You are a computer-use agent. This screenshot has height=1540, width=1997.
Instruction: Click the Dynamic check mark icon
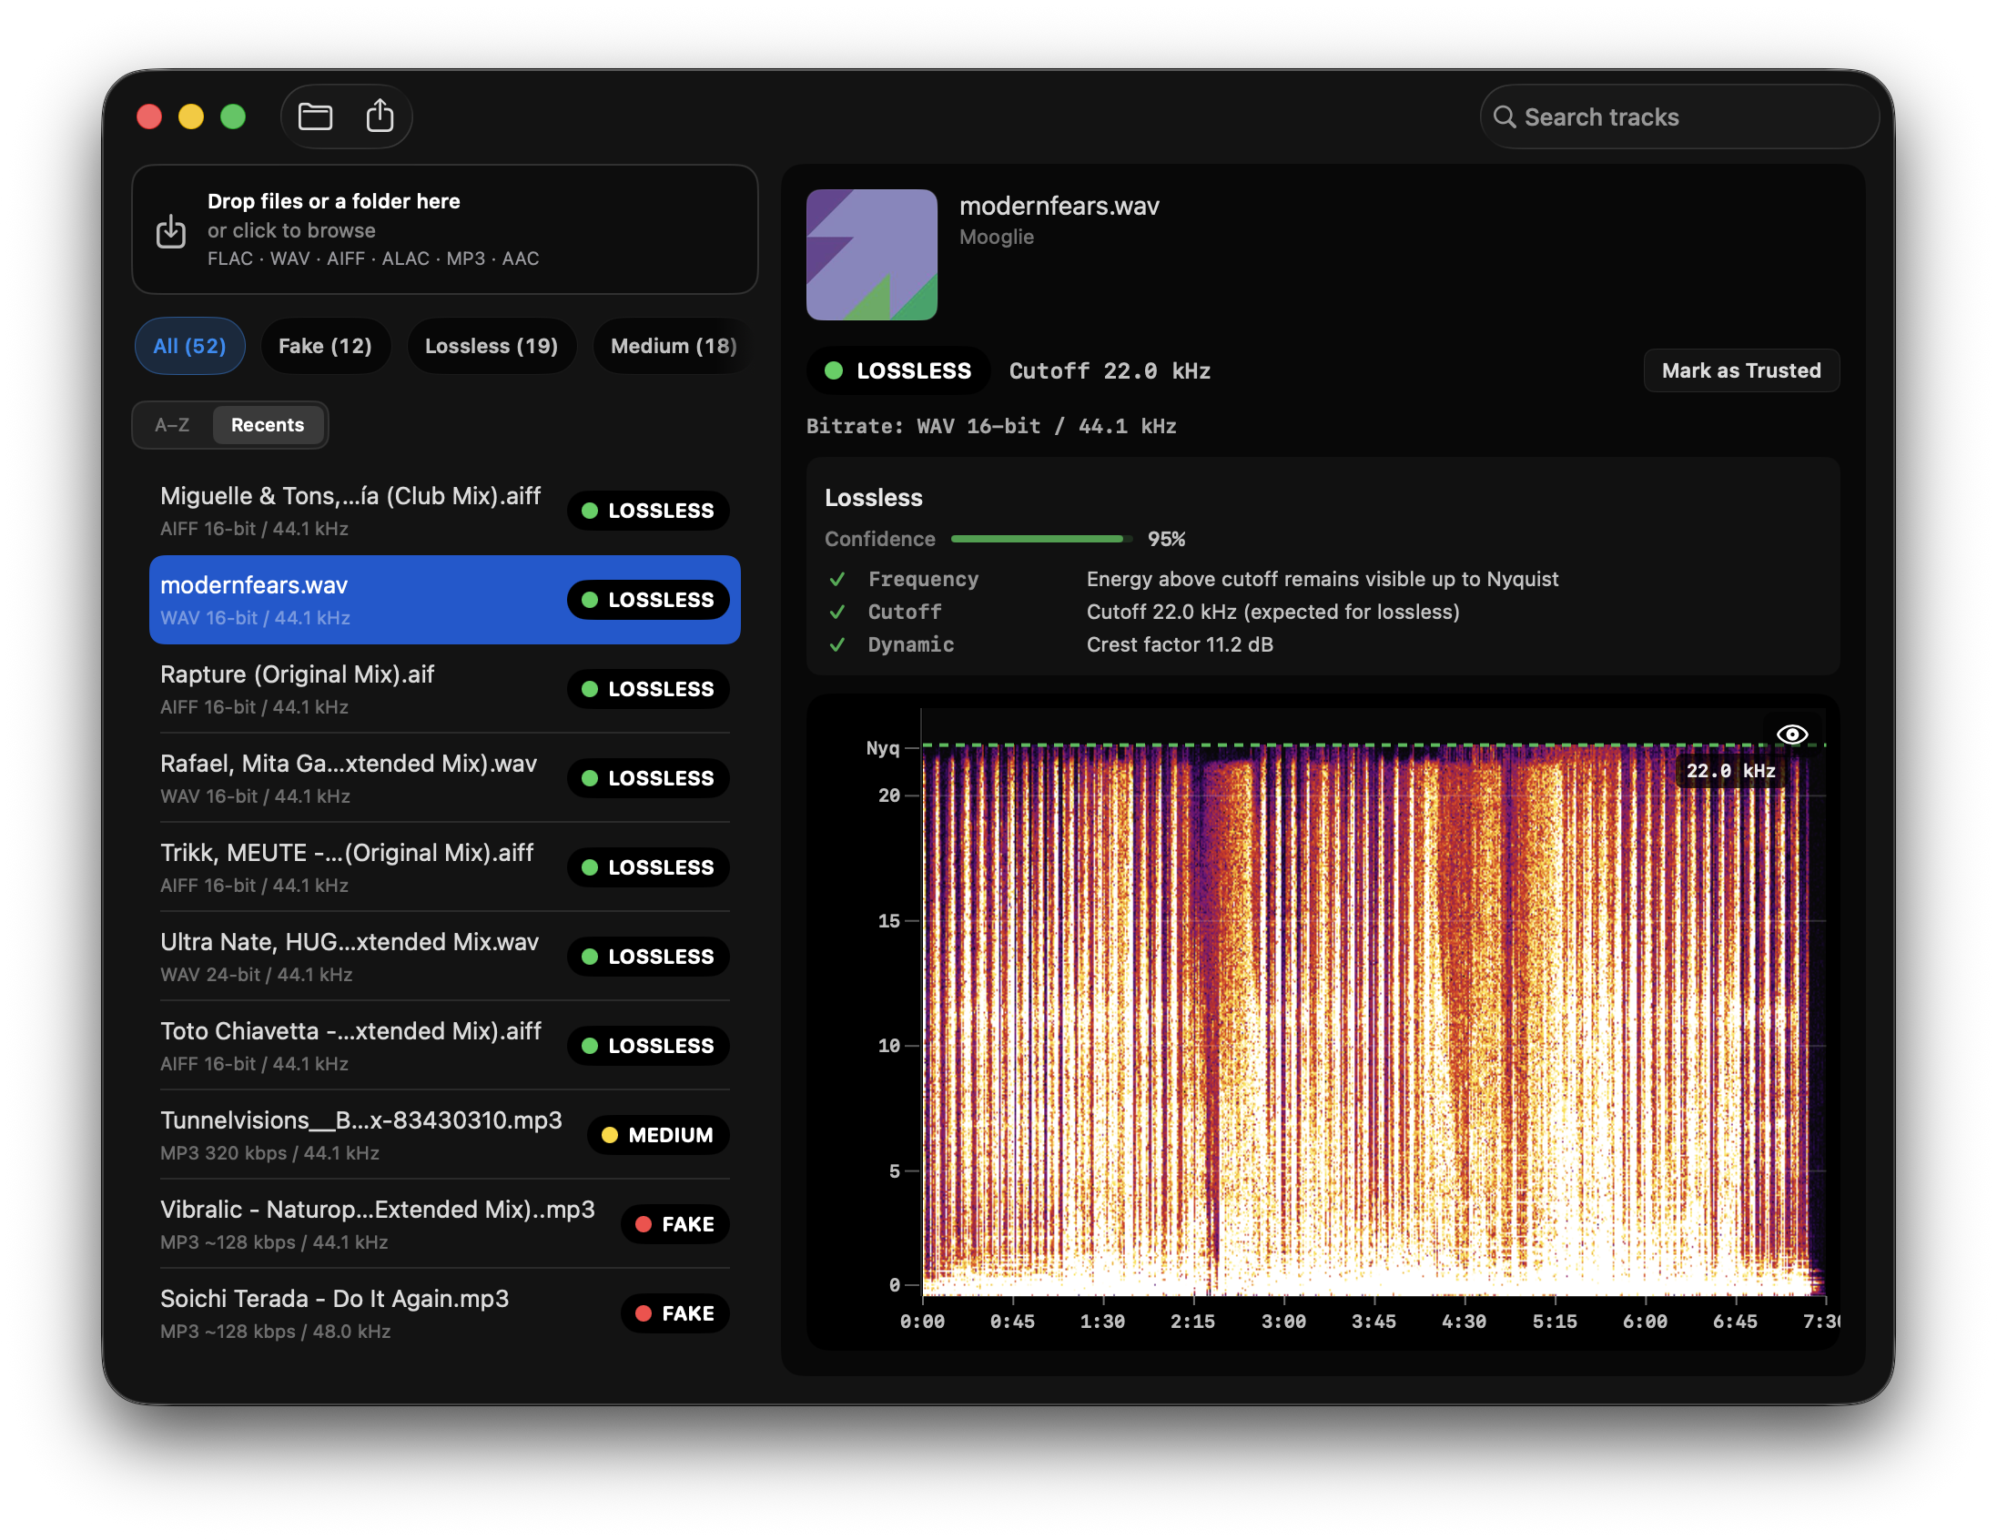[836, 644]
